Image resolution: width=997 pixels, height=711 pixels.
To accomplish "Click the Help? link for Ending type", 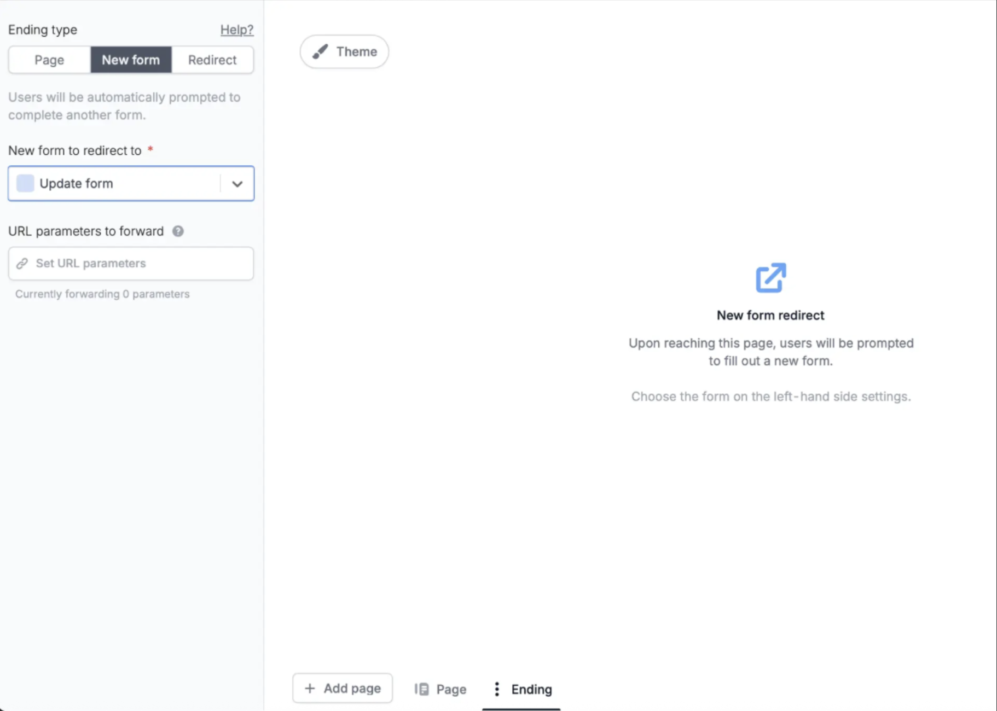I will (237, 30).
